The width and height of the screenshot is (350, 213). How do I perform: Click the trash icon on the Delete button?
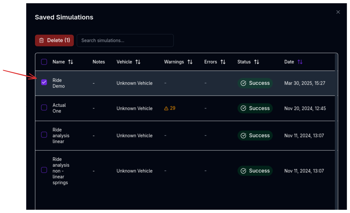click(41, 40)
